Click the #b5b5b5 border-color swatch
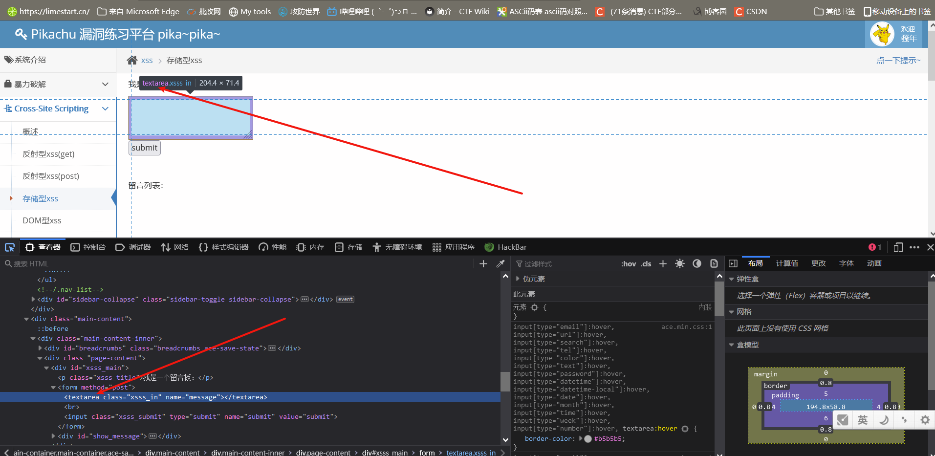 pos(588,439)
